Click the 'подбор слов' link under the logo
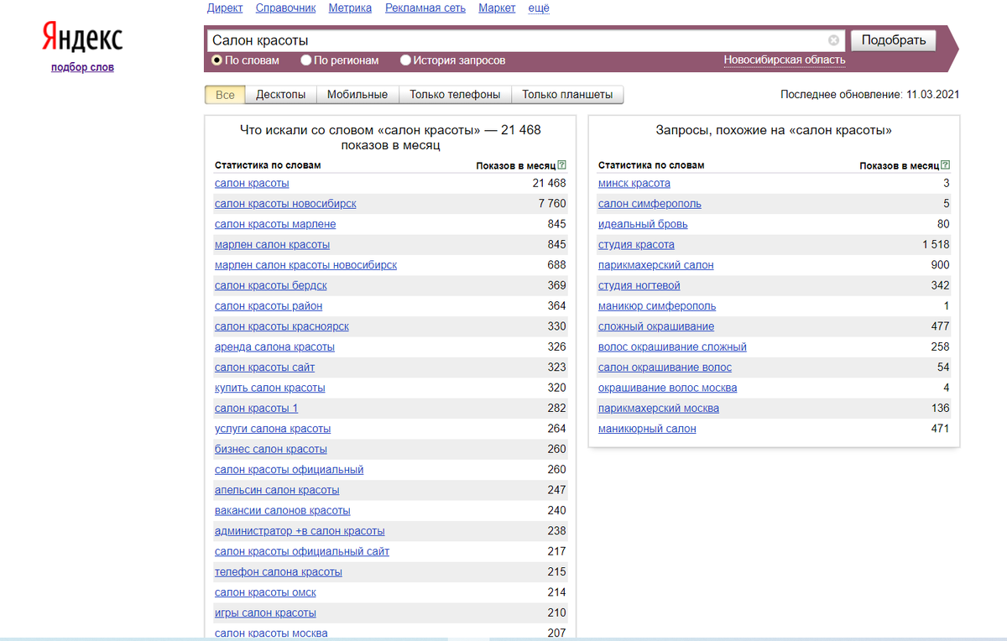This screenshot has width=1007, height=641. point(82,67)
